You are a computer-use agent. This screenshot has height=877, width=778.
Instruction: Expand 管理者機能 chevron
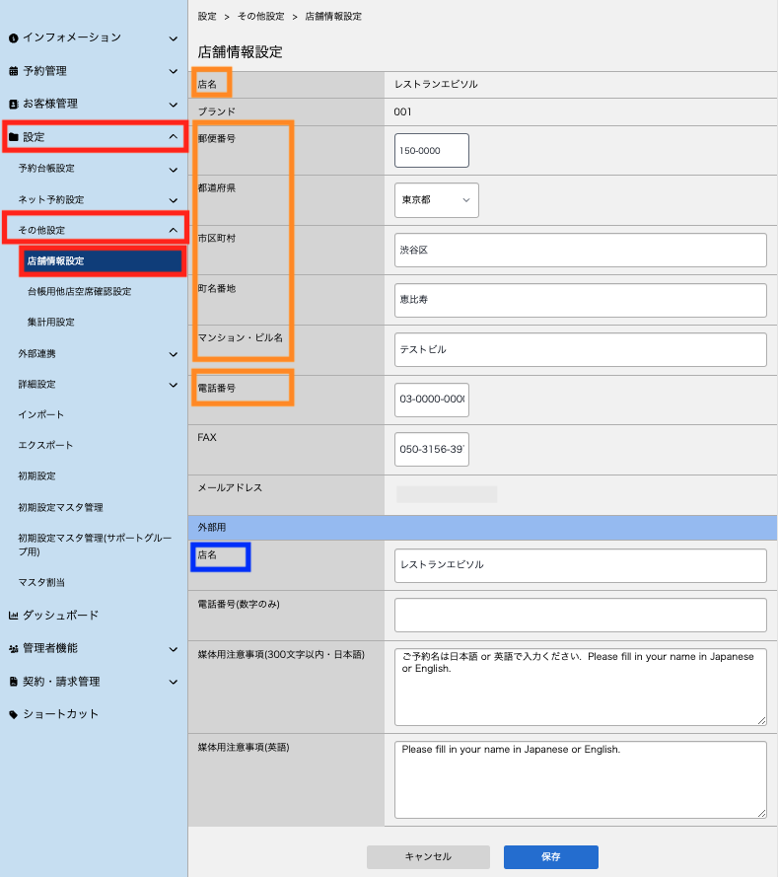(174, 649)
